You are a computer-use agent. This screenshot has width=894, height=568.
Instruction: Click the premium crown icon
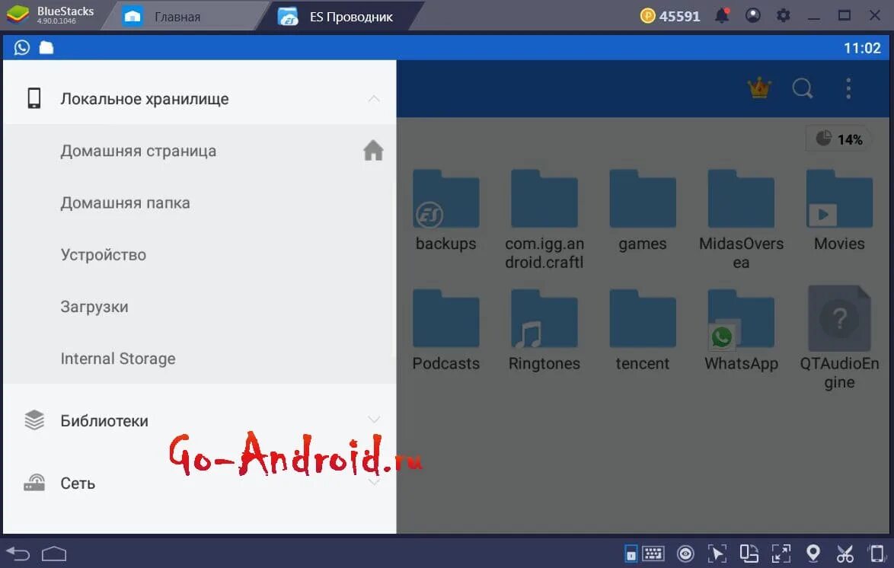(759, 88)
